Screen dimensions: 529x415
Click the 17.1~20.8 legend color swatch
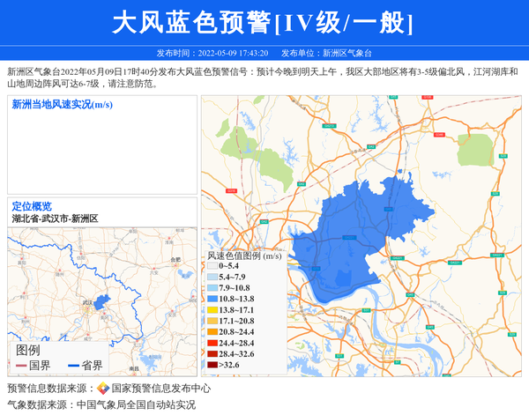tap(212, 322)
